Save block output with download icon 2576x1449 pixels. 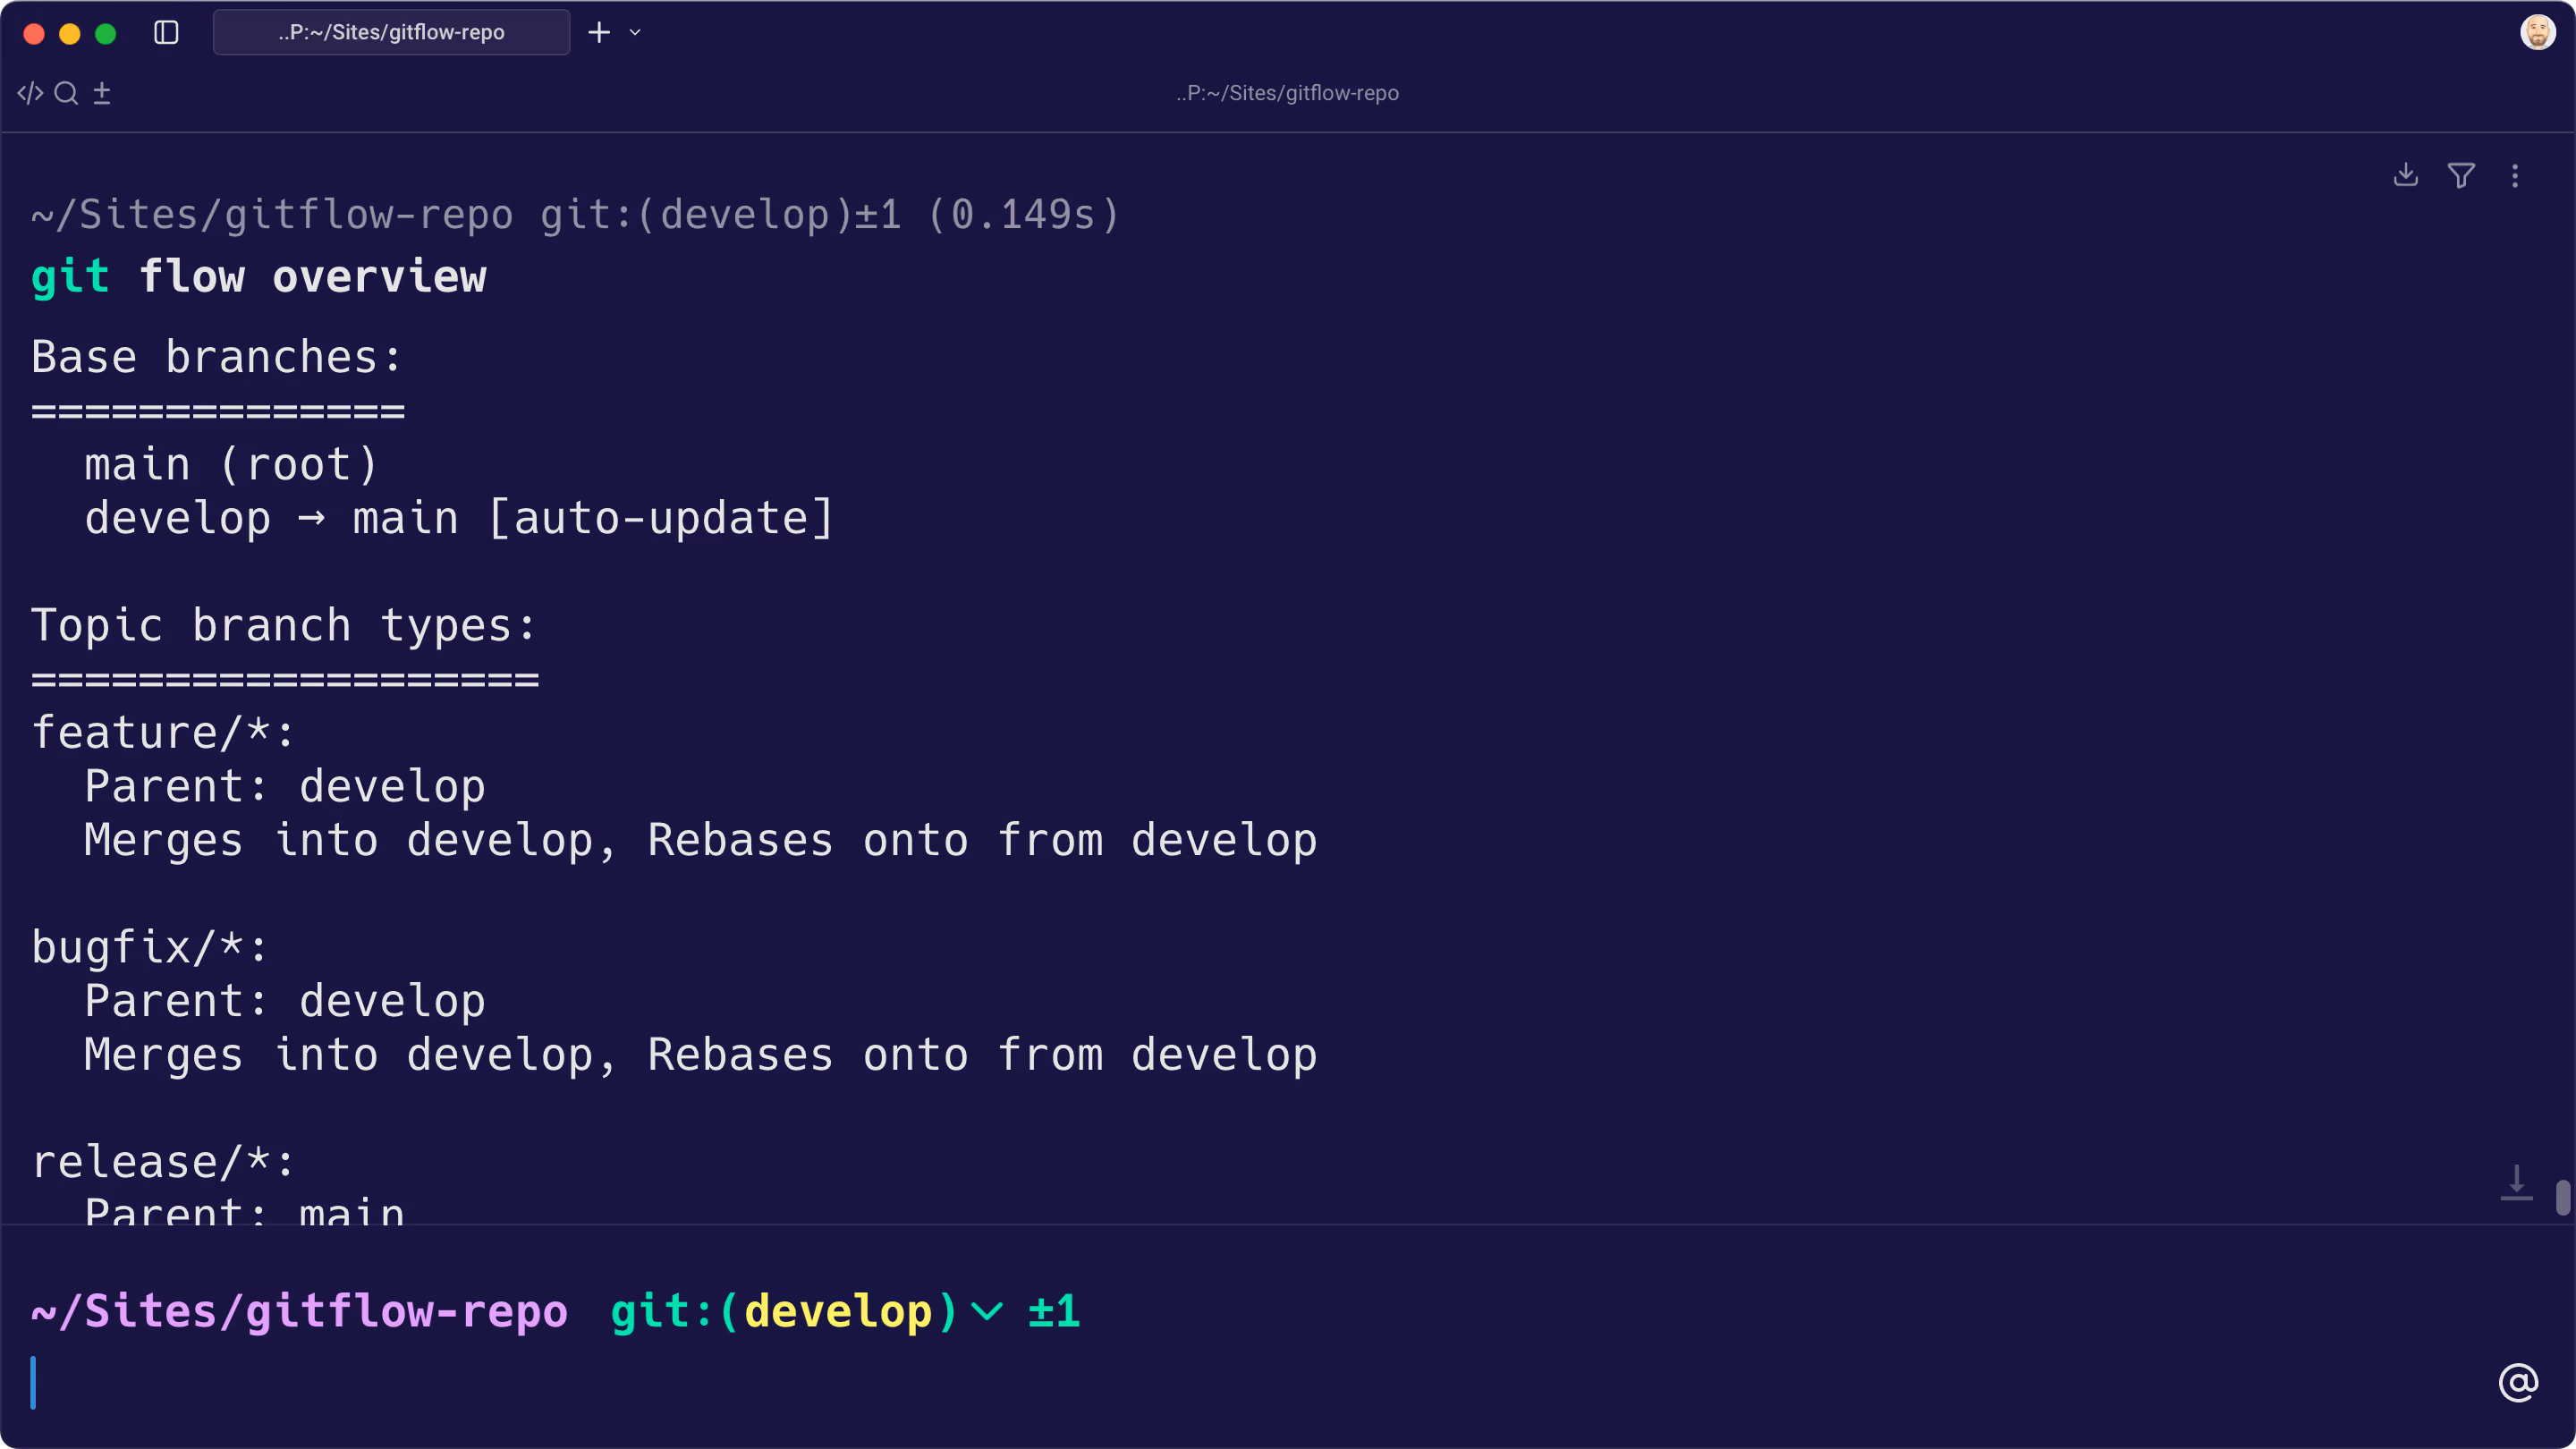[x=2406, y=175]
